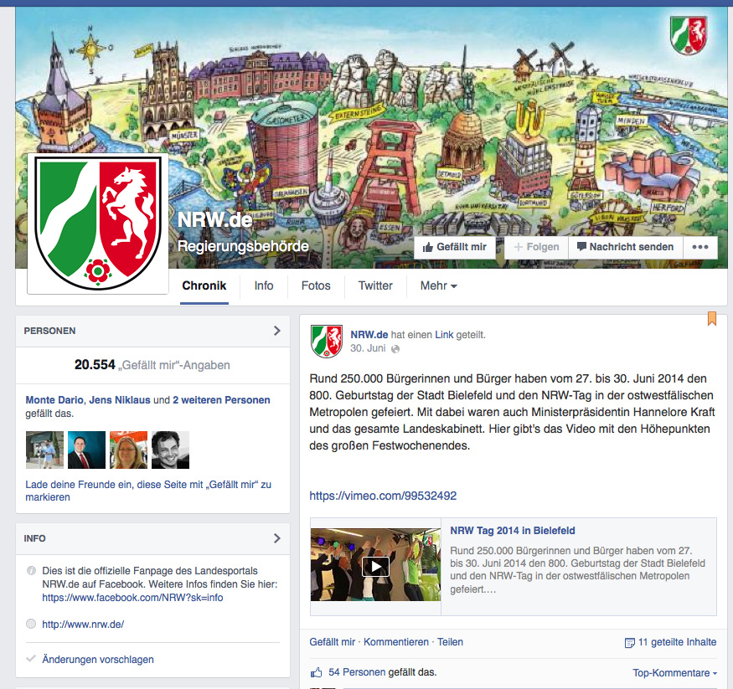Click the Folgen button
733x689 pixels.
click(536, 247)
